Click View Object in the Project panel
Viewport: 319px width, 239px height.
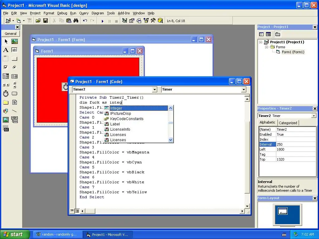pos(268,34)
